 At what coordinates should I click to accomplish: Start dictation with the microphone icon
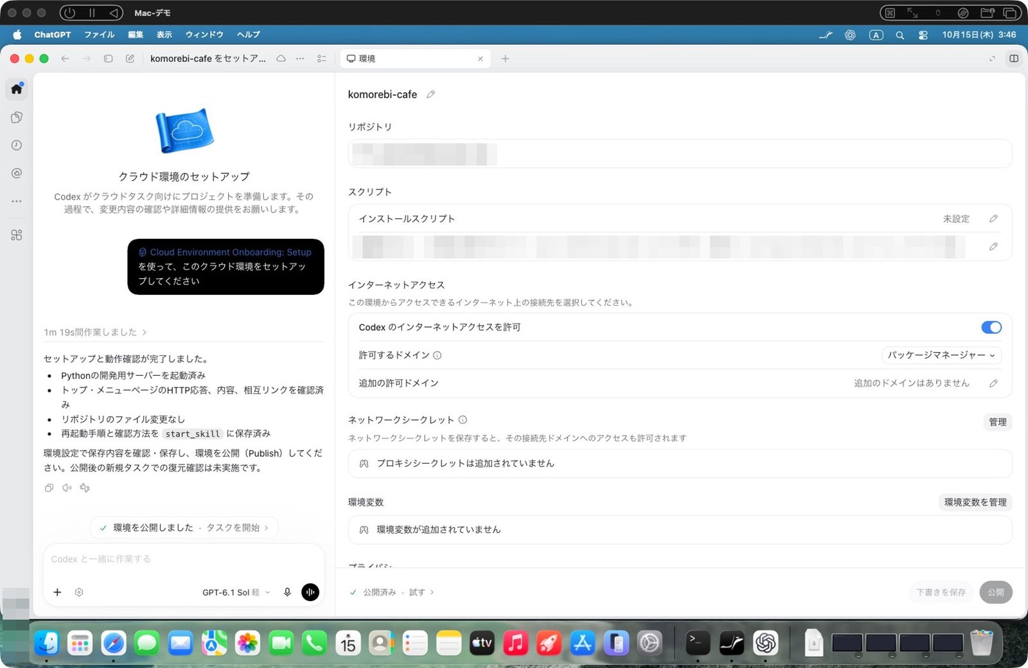287,592
